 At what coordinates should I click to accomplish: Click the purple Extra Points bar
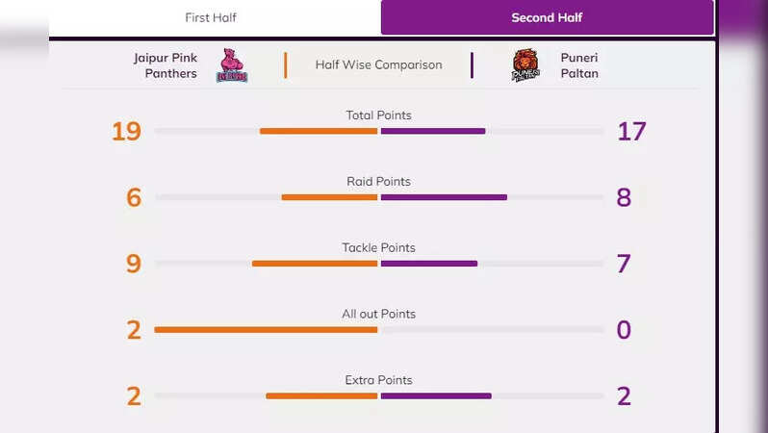(436, 395)
